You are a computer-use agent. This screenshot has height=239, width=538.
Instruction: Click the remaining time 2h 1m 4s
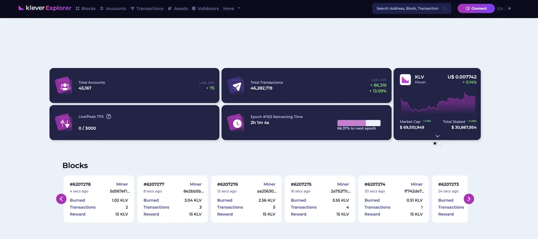click(x=260, y=123)
